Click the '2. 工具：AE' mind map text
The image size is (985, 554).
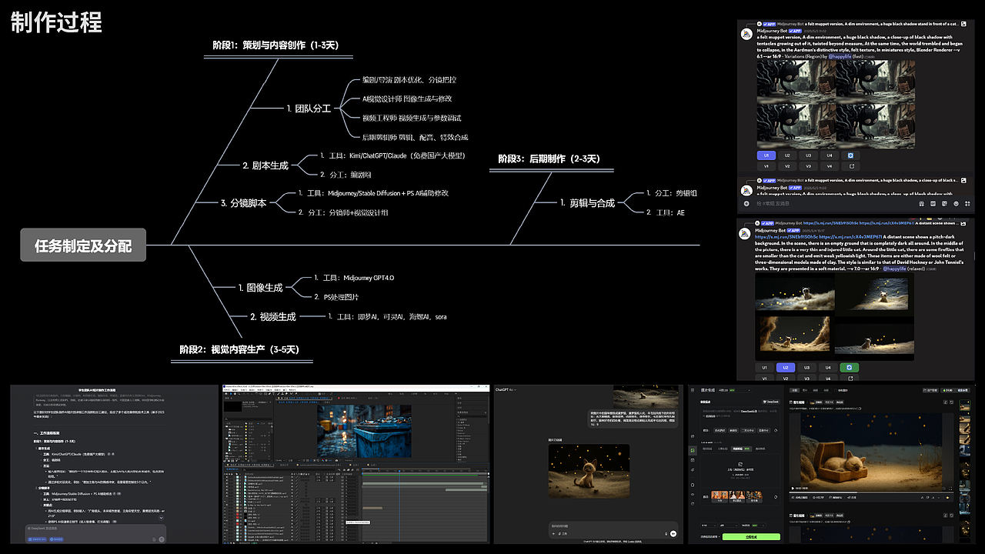tap(665, 212)
